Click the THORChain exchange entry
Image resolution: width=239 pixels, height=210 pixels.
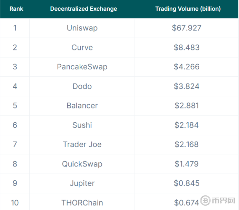coord(82,202)
